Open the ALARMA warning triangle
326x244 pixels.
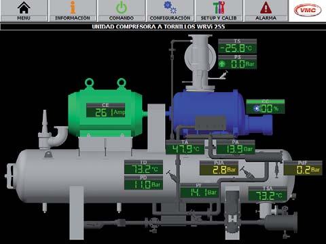pos(266,7)
